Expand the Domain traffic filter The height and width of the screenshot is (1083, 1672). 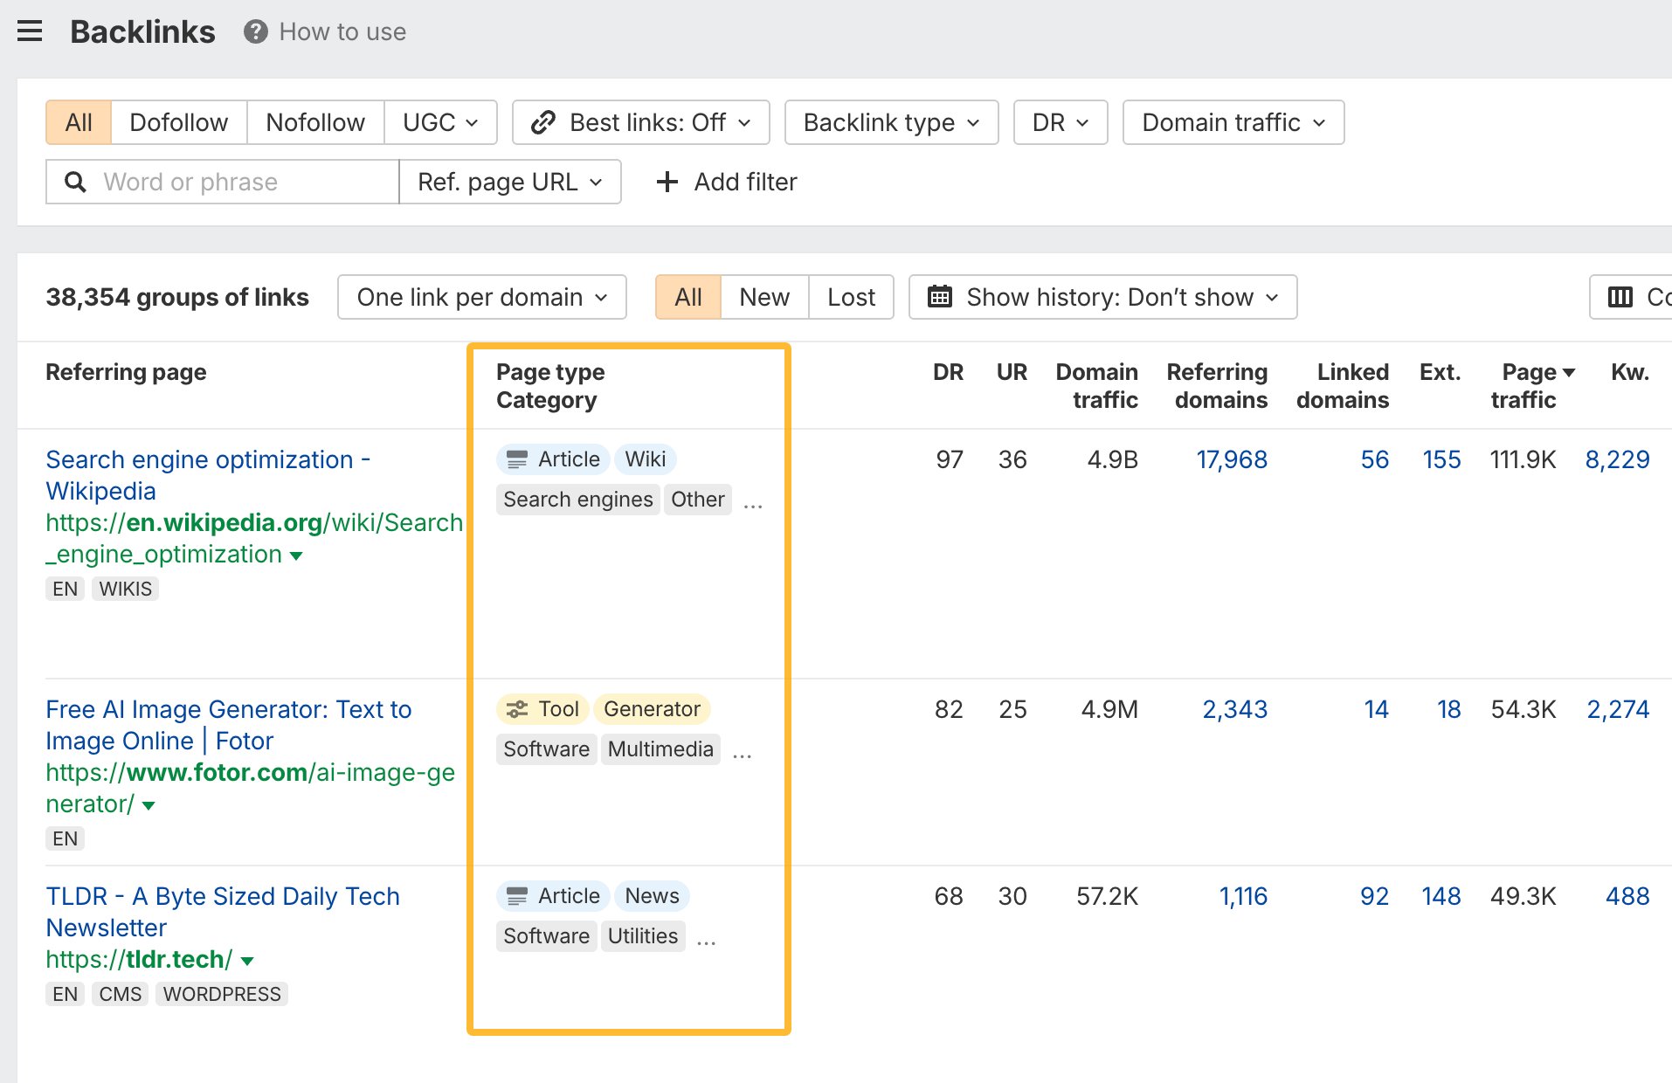point(1233,122)
